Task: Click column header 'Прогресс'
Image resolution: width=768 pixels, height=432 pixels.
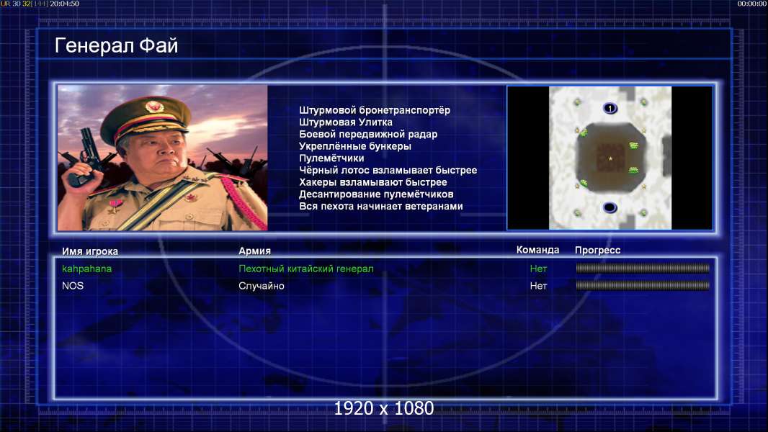Action: (x=597, y=250)
